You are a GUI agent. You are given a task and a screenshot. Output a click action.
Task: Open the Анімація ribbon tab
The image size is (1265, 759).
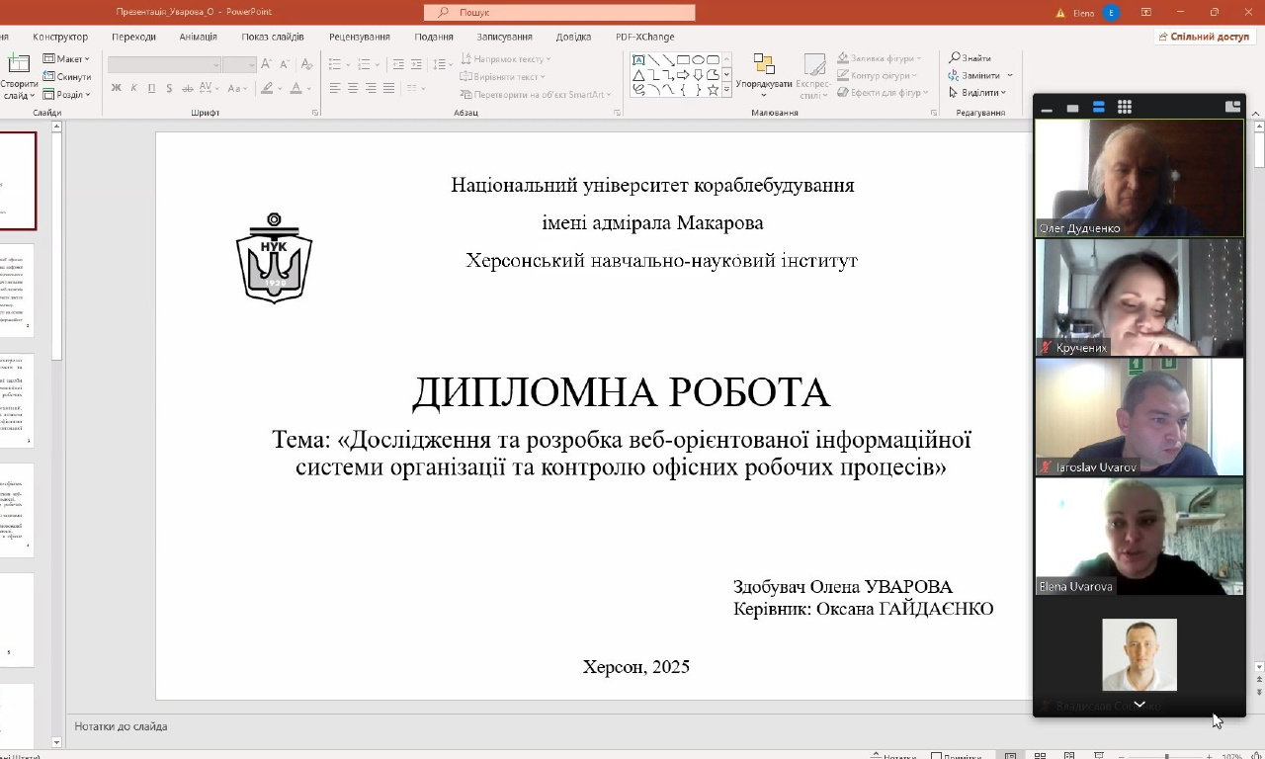(198, 37)
